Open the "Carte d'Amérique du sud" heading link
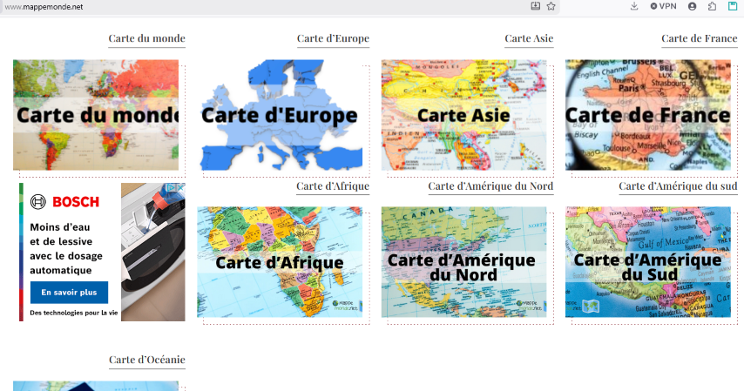Image resolution: width=744 pixels, height=391 pixels. 678,186
